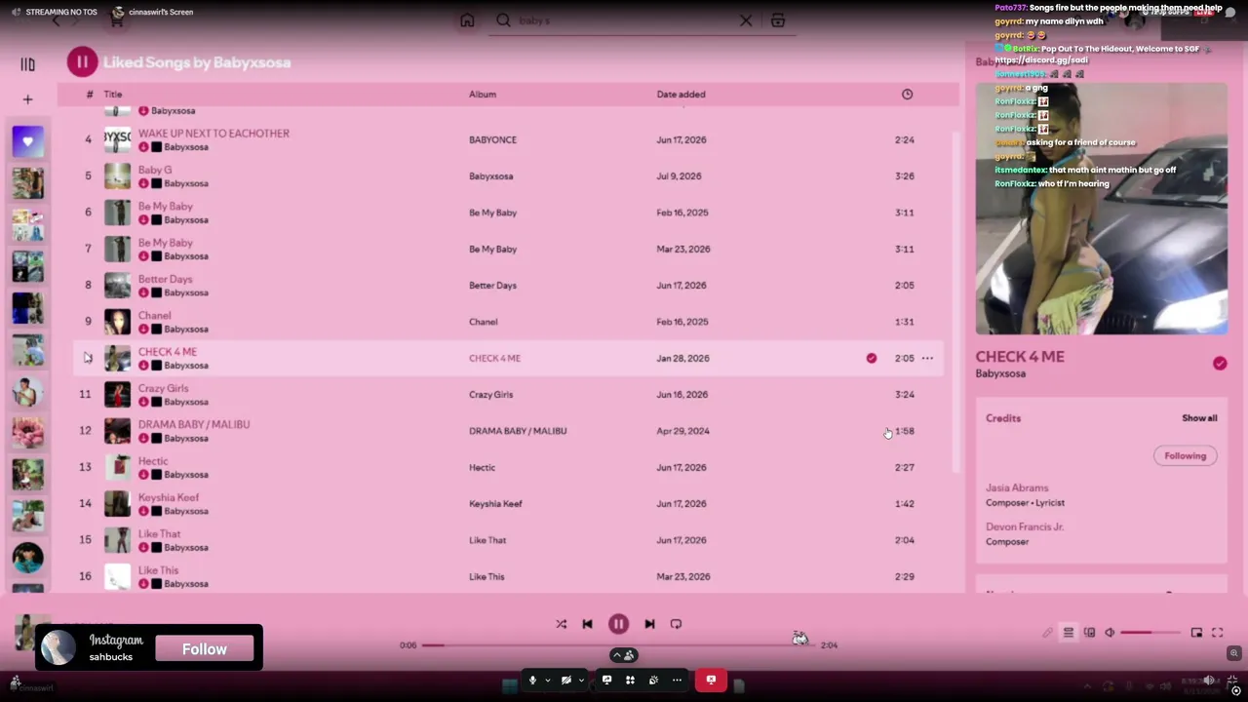This screenshot has height=702, width=1248.
Task: Open the DRAMA BABY / MALIBU album link
Action: (x=518, y=431)
